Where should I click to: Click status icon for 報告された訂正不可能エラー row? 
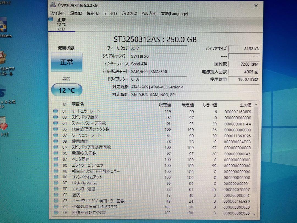click(x=56, y=171)
